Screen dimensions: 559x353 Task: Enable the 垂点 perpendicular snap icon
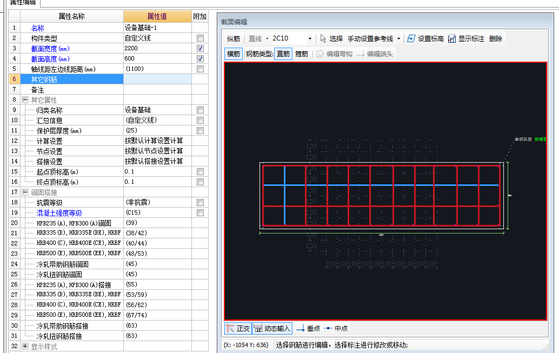(x=301, y=328)
